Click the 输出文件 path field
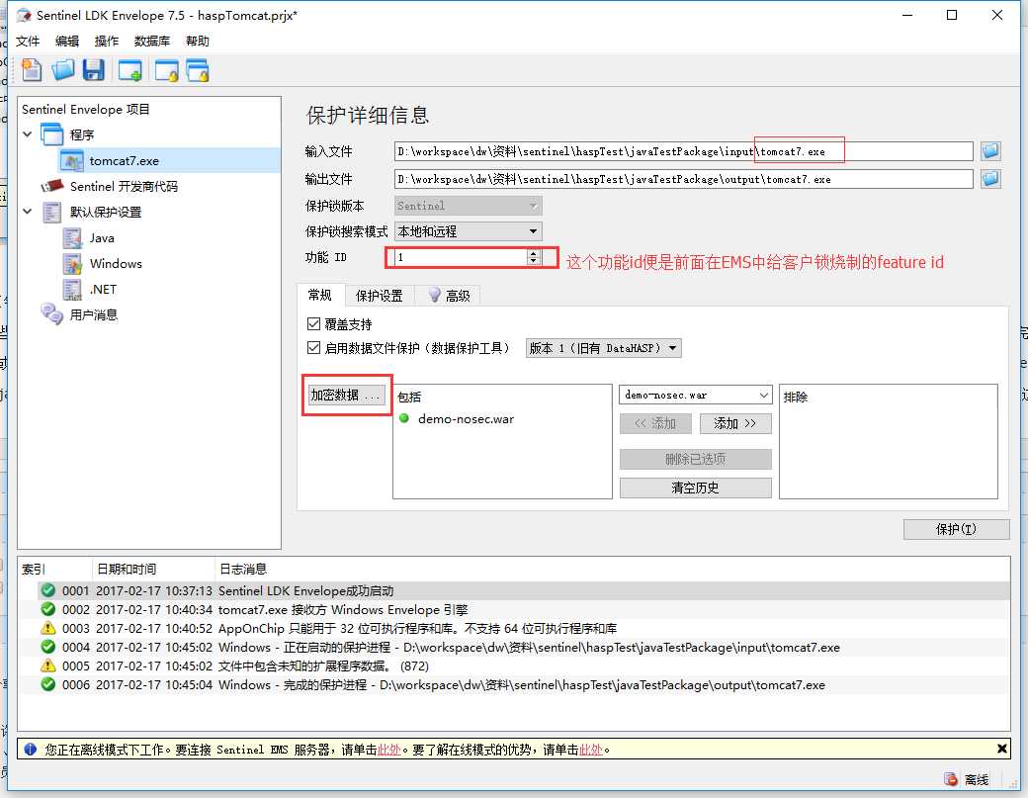Screen dimensions: 1028x798 [x=684, y=179]
